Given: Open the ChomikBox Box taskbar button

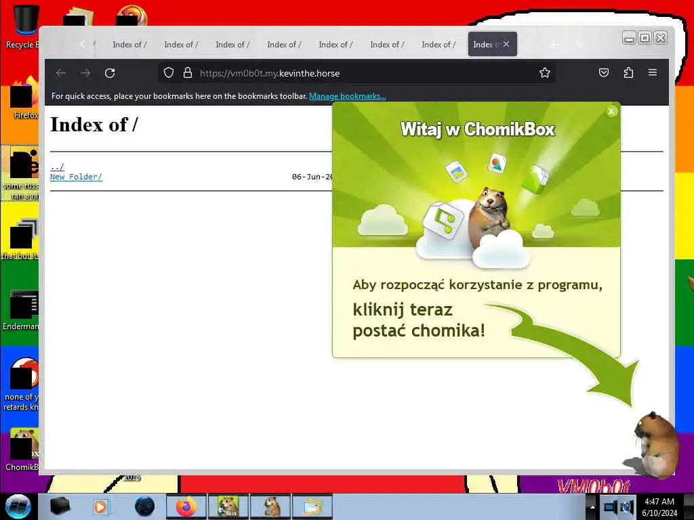Looking at the screenshot, I should [228, 506].
